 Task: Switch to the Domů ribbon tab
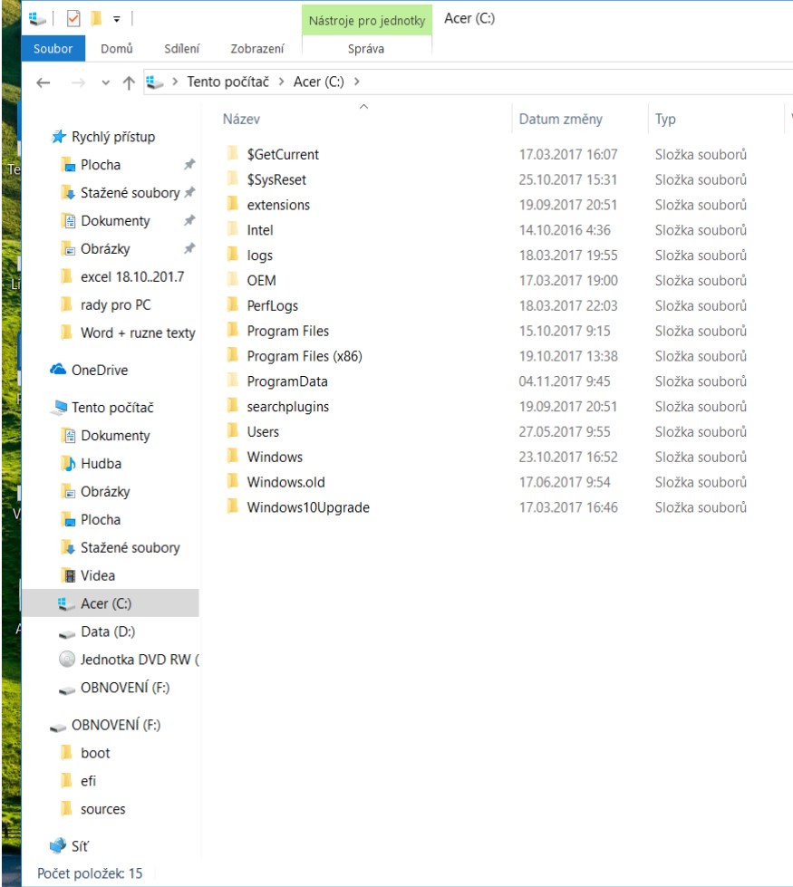pyautogui.click(x=117, y=49)
